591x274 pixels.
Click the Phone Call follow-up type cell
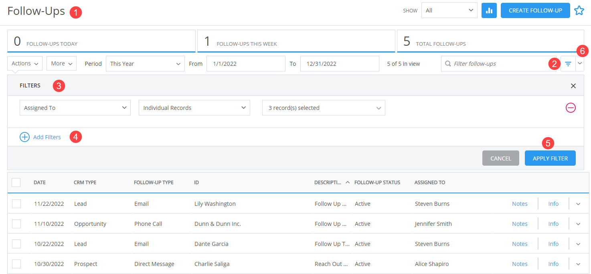tap(148, 224)
